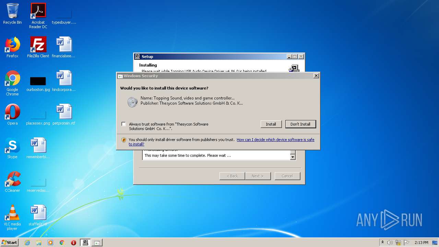439x247 pixels.
Task: Open Acrobat Reader DC shortcut
Action: pos(38,16)
